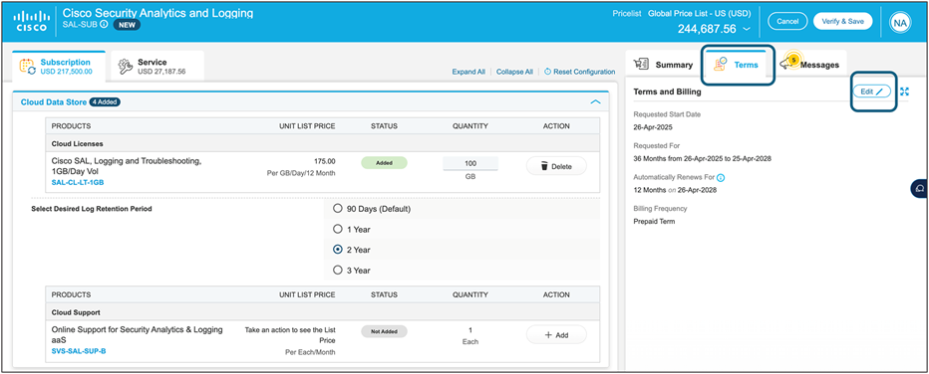Select 90 Days (Default) retention

tap(338, 209)
